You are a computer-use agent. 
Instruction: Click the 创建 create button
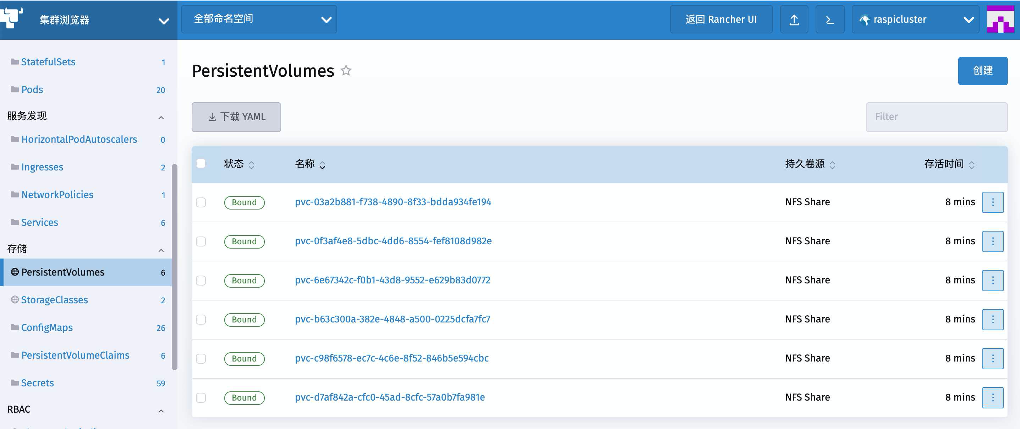(982, 71)
